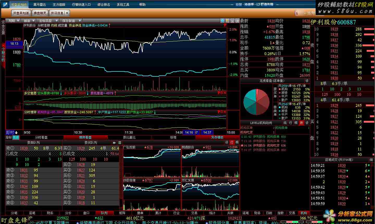Switch to the 标准 template tab
Image resolution: width=375 pixels, height=224 pixels.
173,137
